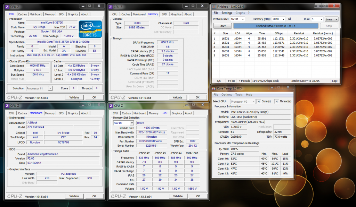Expand the Memory (MiB) dropdown

point(280,19)
